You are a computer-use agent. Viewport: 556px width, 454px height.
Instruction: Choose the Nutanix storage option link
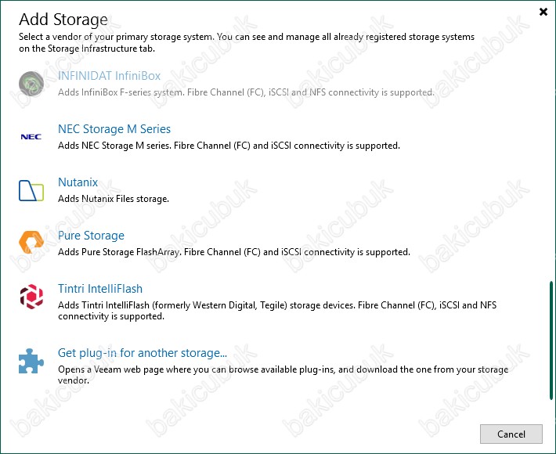[x=78, y=182]
